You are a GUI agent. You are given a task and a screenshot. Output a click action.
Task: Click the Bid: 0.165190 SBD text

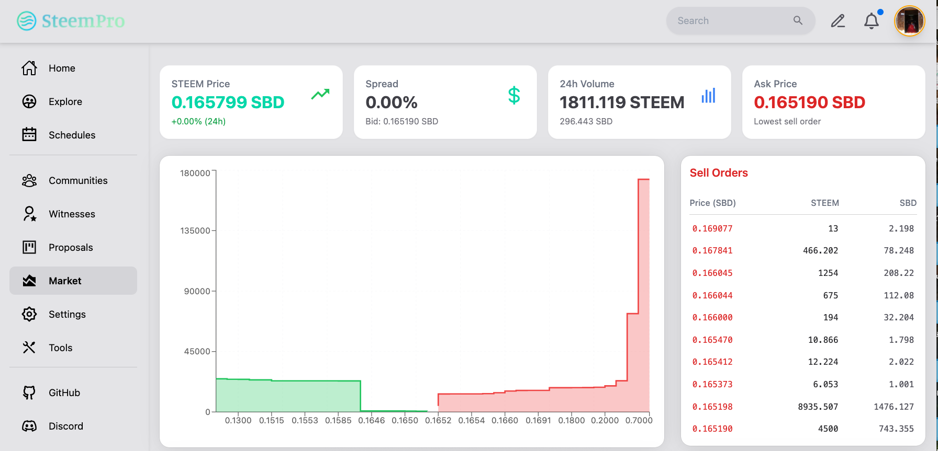(402, 121)
